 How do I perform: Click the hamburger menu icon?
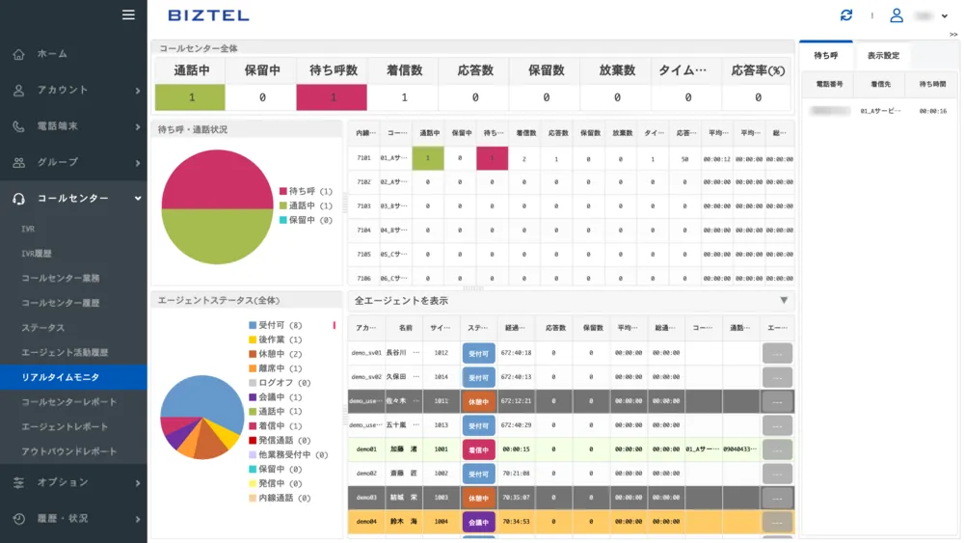128,14
